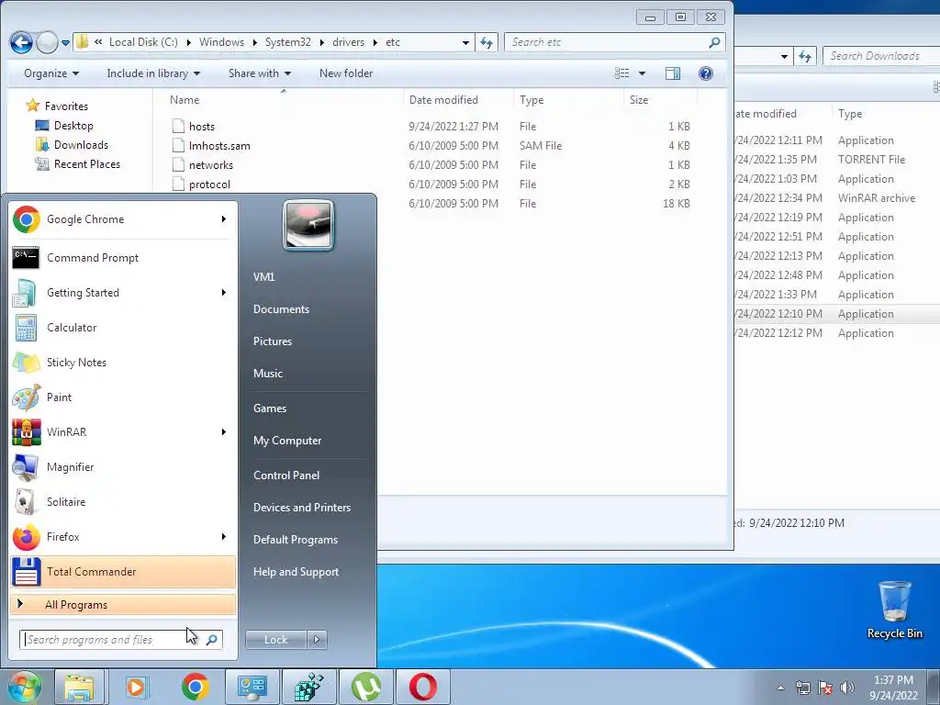Open Explorer help question mark
This screenshot has width=940, height=705.
[706, 73]
